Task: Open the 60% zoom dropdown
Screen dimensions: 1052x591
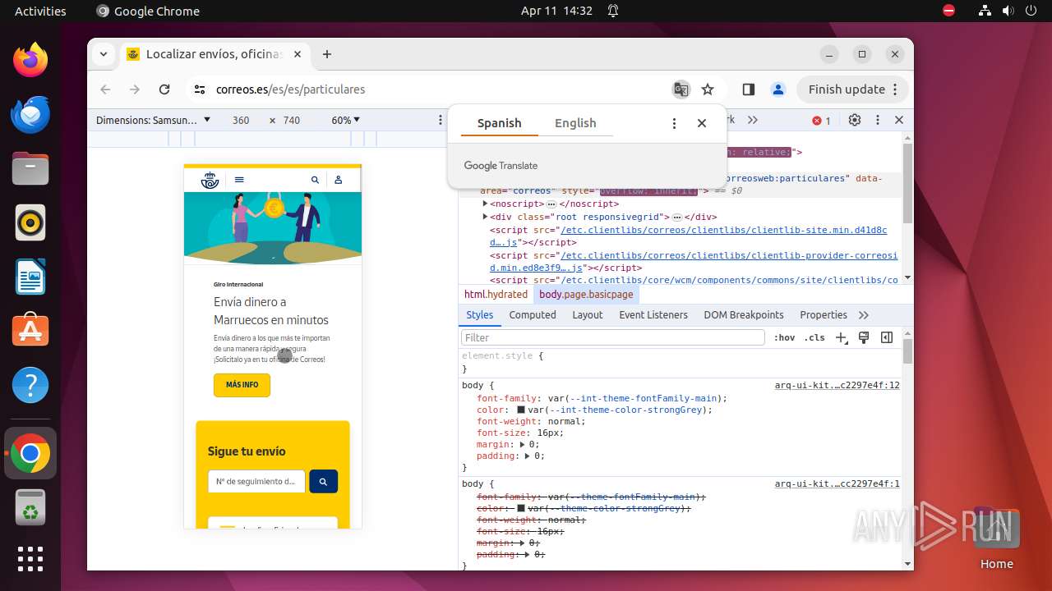Action: point(346,120)
